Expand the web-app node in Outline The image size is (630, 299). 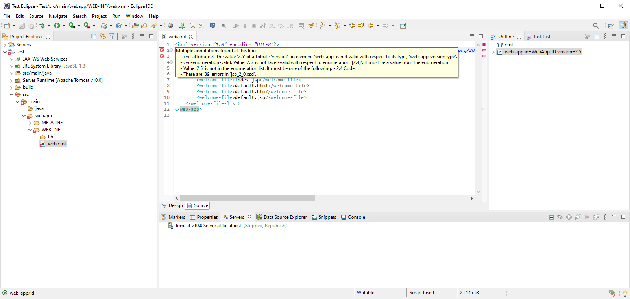[493, 52]
